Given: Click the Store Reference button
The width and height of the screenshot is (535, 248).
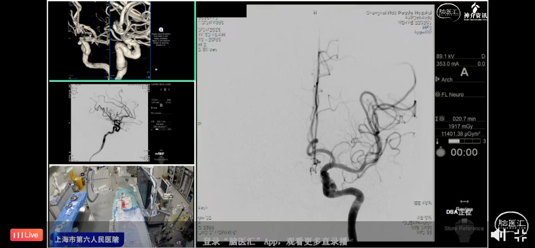Looking at the screenshot, I should click(464, 228).
